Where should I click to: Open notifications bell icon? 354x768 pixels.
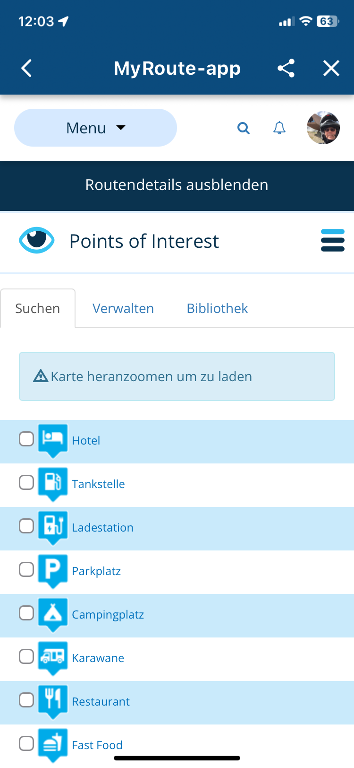click(279, 128)
